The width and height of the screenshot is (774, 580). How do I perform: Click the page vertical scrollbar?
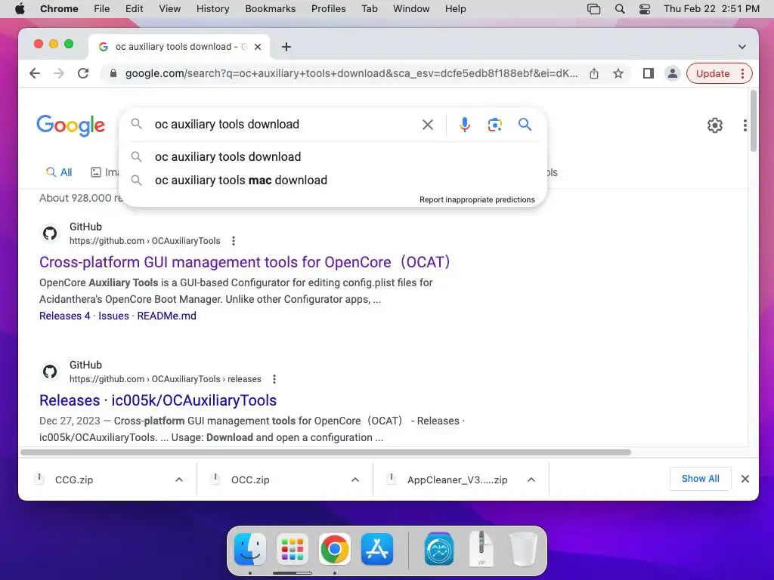(x=753, y=121)
